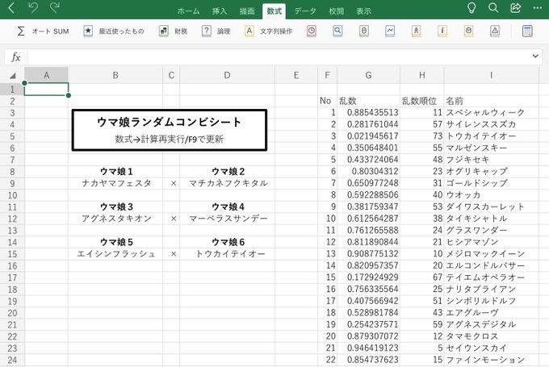Redo the last action
Screen dimensions: 549x367
tap(55, 7)
